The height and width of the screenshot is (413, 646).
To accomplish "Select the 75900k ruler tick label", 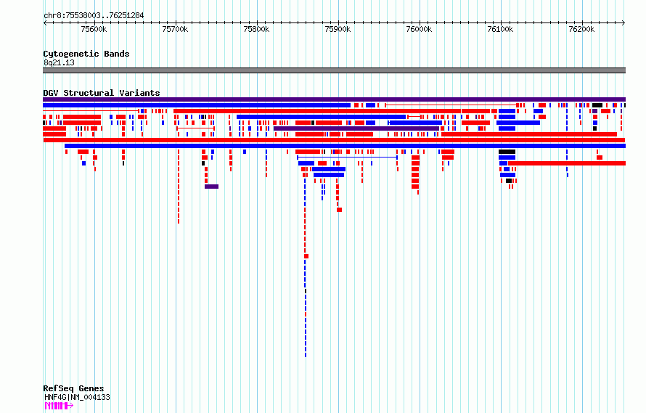I will [x=338, y=29].
